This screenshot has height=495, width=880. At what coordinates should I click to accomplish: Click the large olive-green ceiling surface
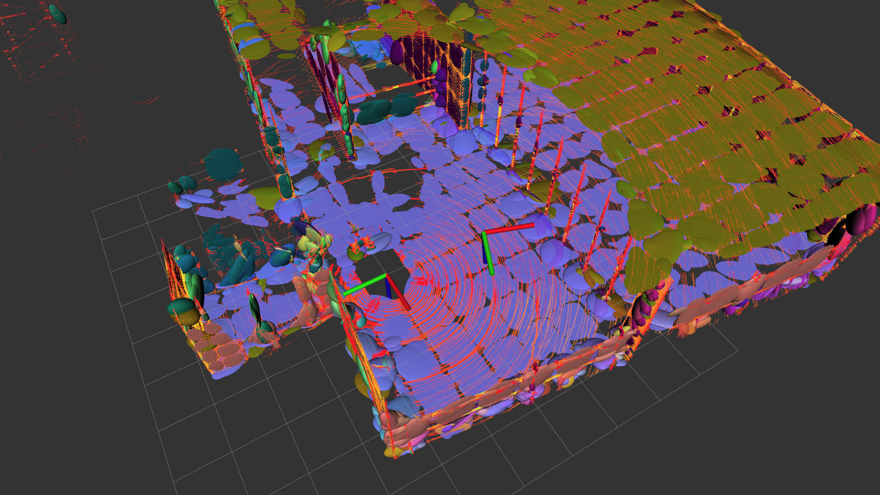[687, 115]
